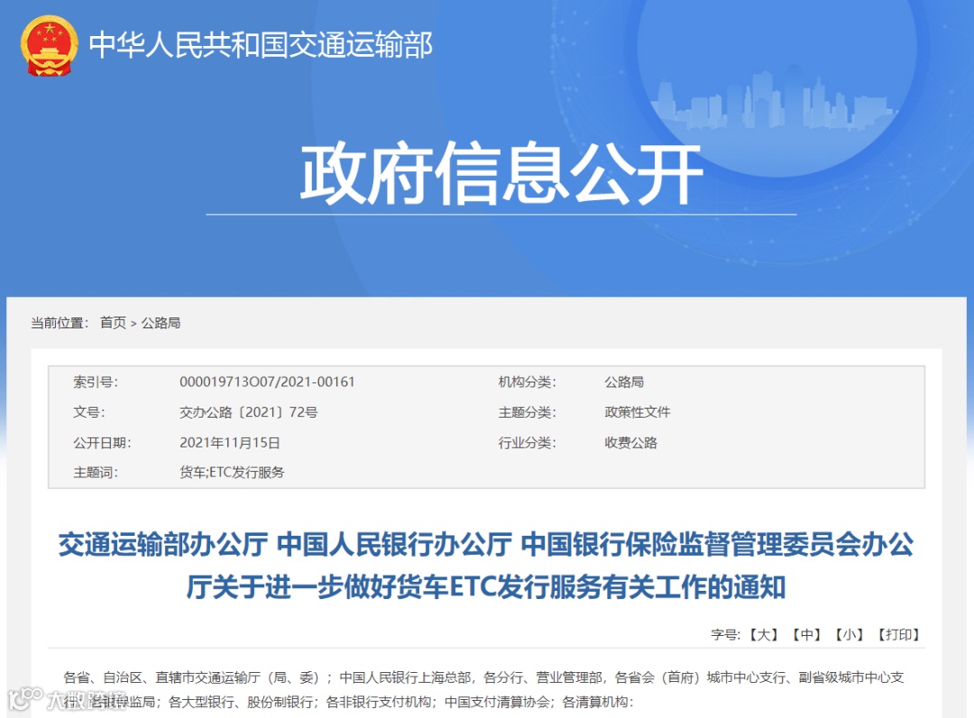This screenshot has width=974, height=718.
Task: Set font size to 中
Action: point(806,635)
